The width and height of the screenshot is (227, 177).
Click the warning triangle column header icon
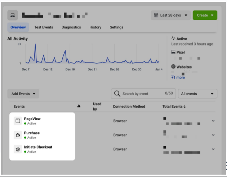[79, 106]
